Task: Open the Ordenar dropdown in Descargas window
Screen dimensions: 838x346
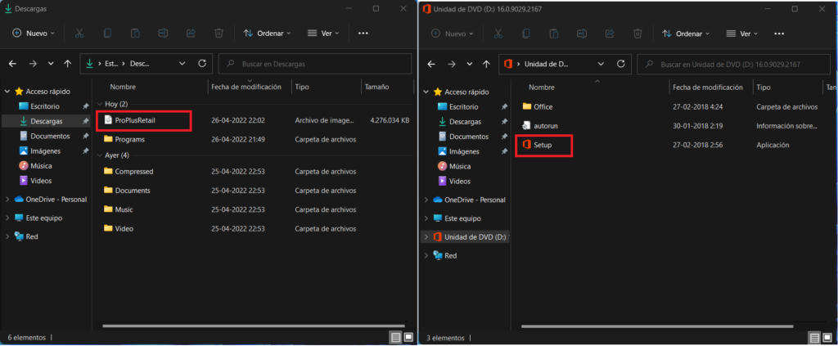Action: coord(268,33)
